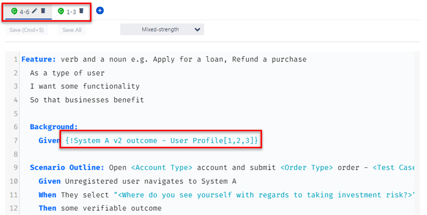Click the System A v2 outcome reference on line 7
Viewport: 427px width, 215px height.
162,141
